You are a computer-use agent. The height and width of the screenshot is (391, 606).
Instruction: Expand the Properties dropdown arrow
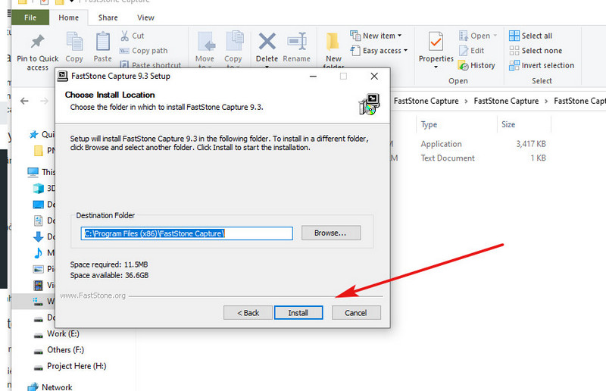coord(436,67)
